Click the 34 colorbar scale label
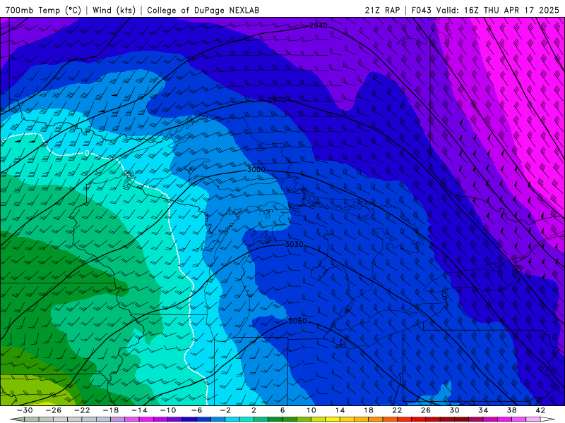The height and width of the screenshot is (423, 565). (483, 410)
